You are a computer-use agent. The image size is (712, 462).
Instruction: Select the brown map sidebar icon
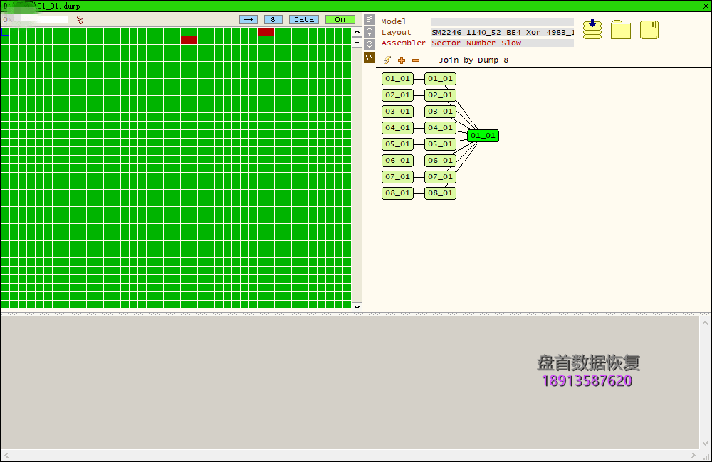370,58
